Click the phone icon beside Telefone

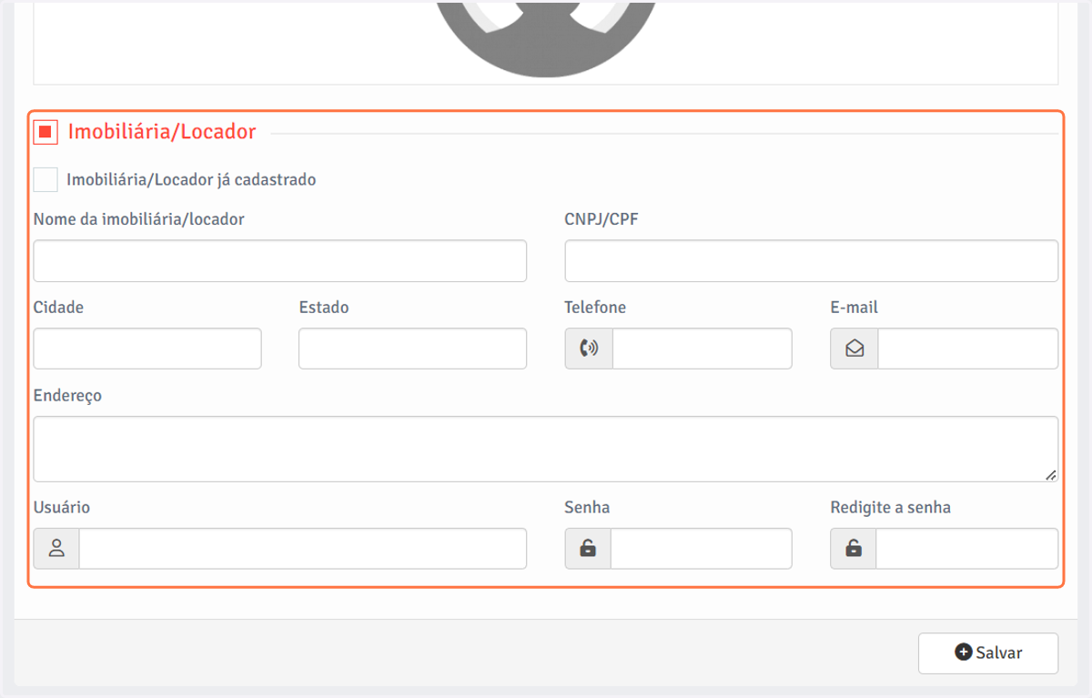pos(589,349)
